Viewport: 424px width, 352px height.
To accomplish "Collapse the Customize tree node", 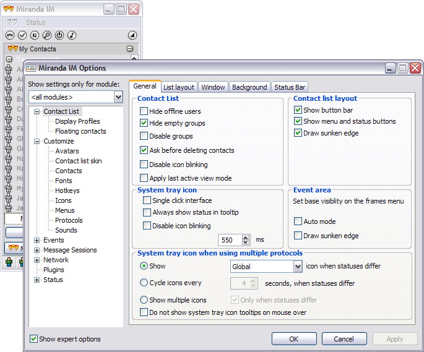I will click(37, 142).
